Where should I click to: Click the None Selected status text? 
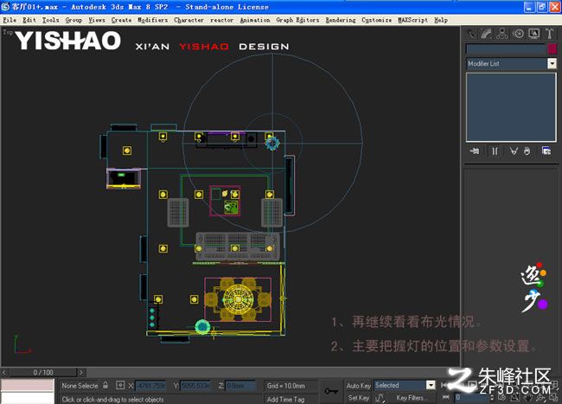pyautogui.click(x=80, y=386)
